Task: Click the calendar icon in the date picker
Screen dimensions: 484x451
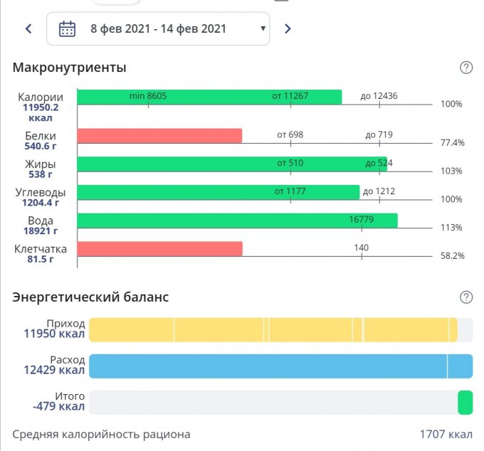Action: point(67,29)
